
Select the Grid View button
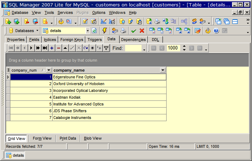[x=16, y=139]
